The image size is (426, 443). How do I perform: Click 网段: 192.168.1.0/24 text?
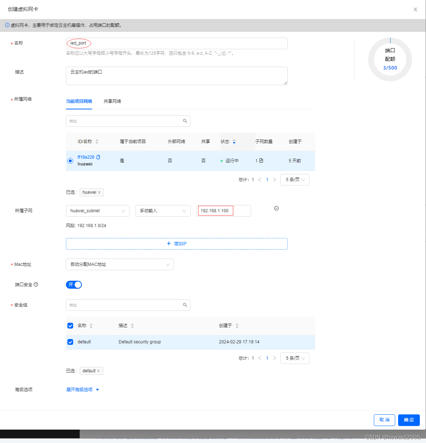click(86, 226)
